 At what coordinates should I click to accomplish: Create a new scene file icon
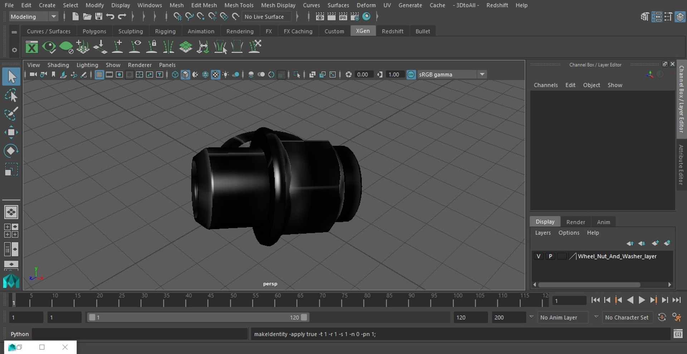(75, 16)
